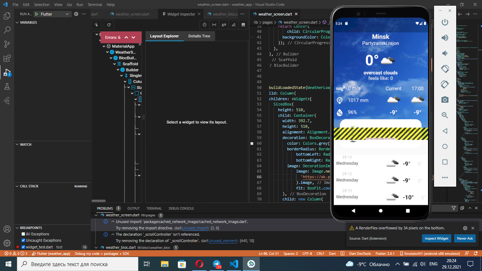Raise emulator volume with volume up icon
The width and height of the screenshot is (482, 271).
pos(445,38)
